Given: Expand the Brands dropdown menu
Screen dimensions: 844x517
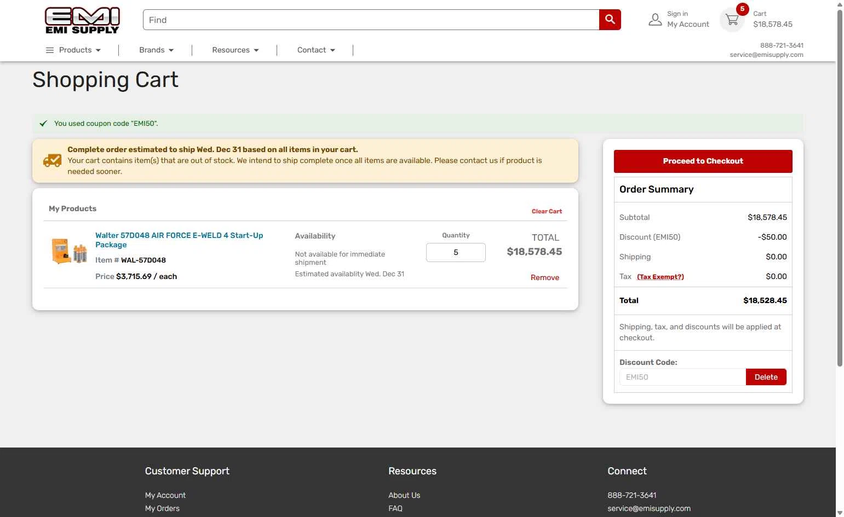Looking at the screenshot, I should coord(156,50).
